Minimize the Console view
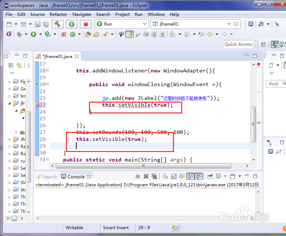This screenshot has height=236, width=286. coord(247,175)
